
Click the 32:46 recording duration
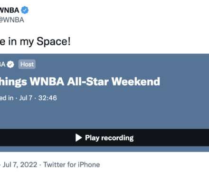(x=47, y=98)
